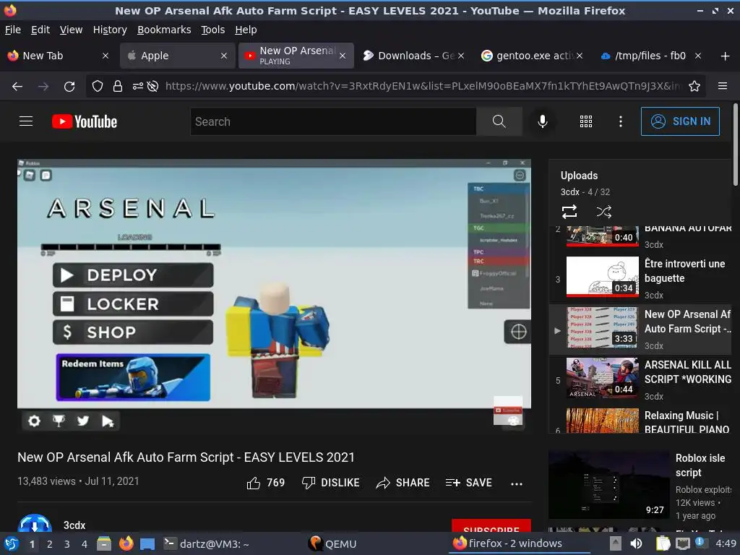Focus the YouTube search field

point(333,121)
